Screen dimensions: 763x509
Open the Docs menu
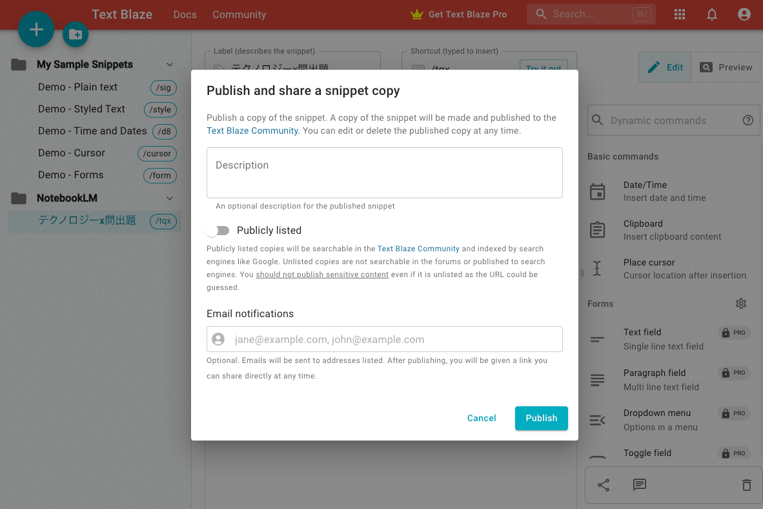point(185,15)
